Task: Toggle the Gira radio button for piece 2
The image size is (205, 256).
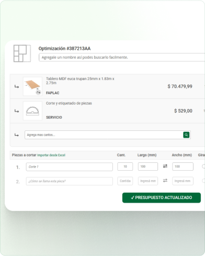Action: [203, 181]
